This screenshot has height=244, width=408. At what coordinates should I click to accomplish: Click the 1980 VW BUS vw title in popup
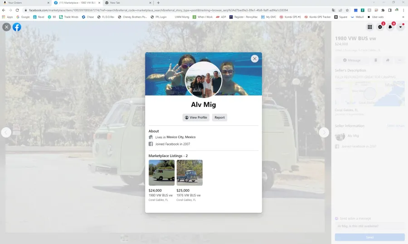click(x=160, y=195)
